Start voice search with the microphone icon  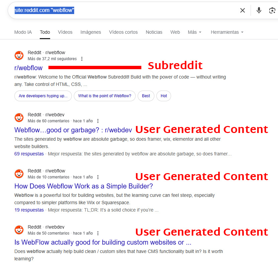coord(259,10)
